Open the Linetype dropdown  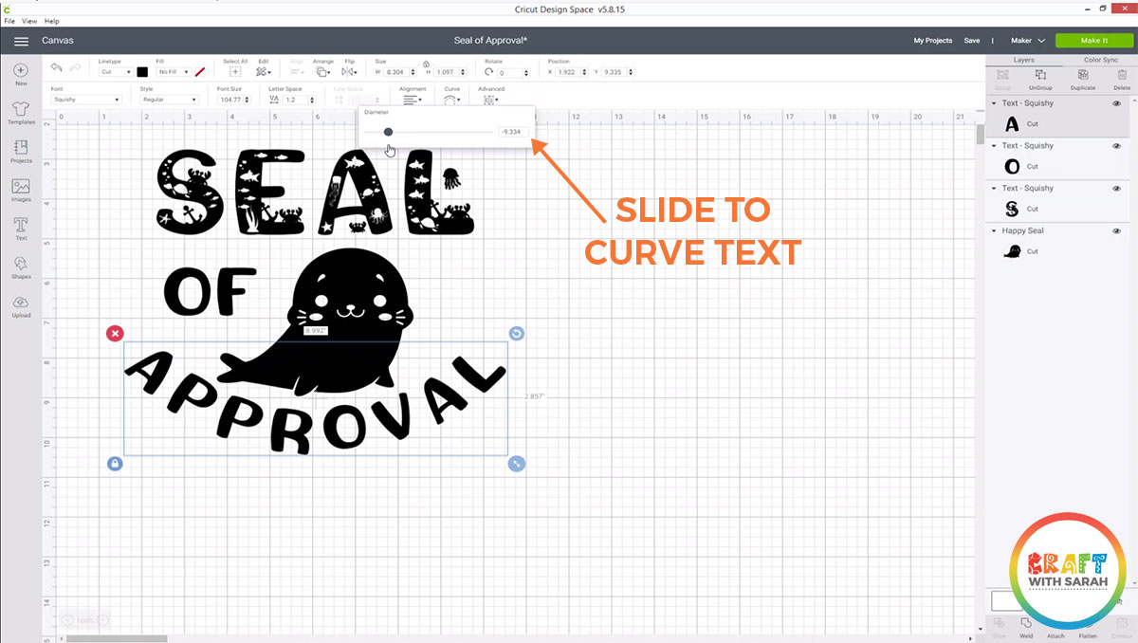point(116,72)
